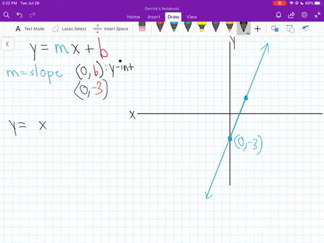324x243 pixels.
Task: Open the View tab
Action: point(192,17)
